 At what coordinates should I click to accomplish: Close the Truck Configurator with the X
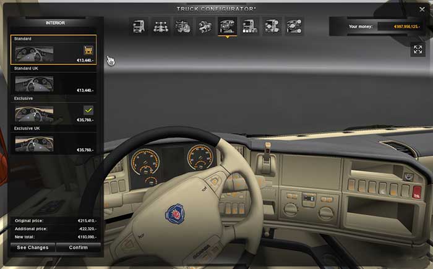[x=422, y=9]
